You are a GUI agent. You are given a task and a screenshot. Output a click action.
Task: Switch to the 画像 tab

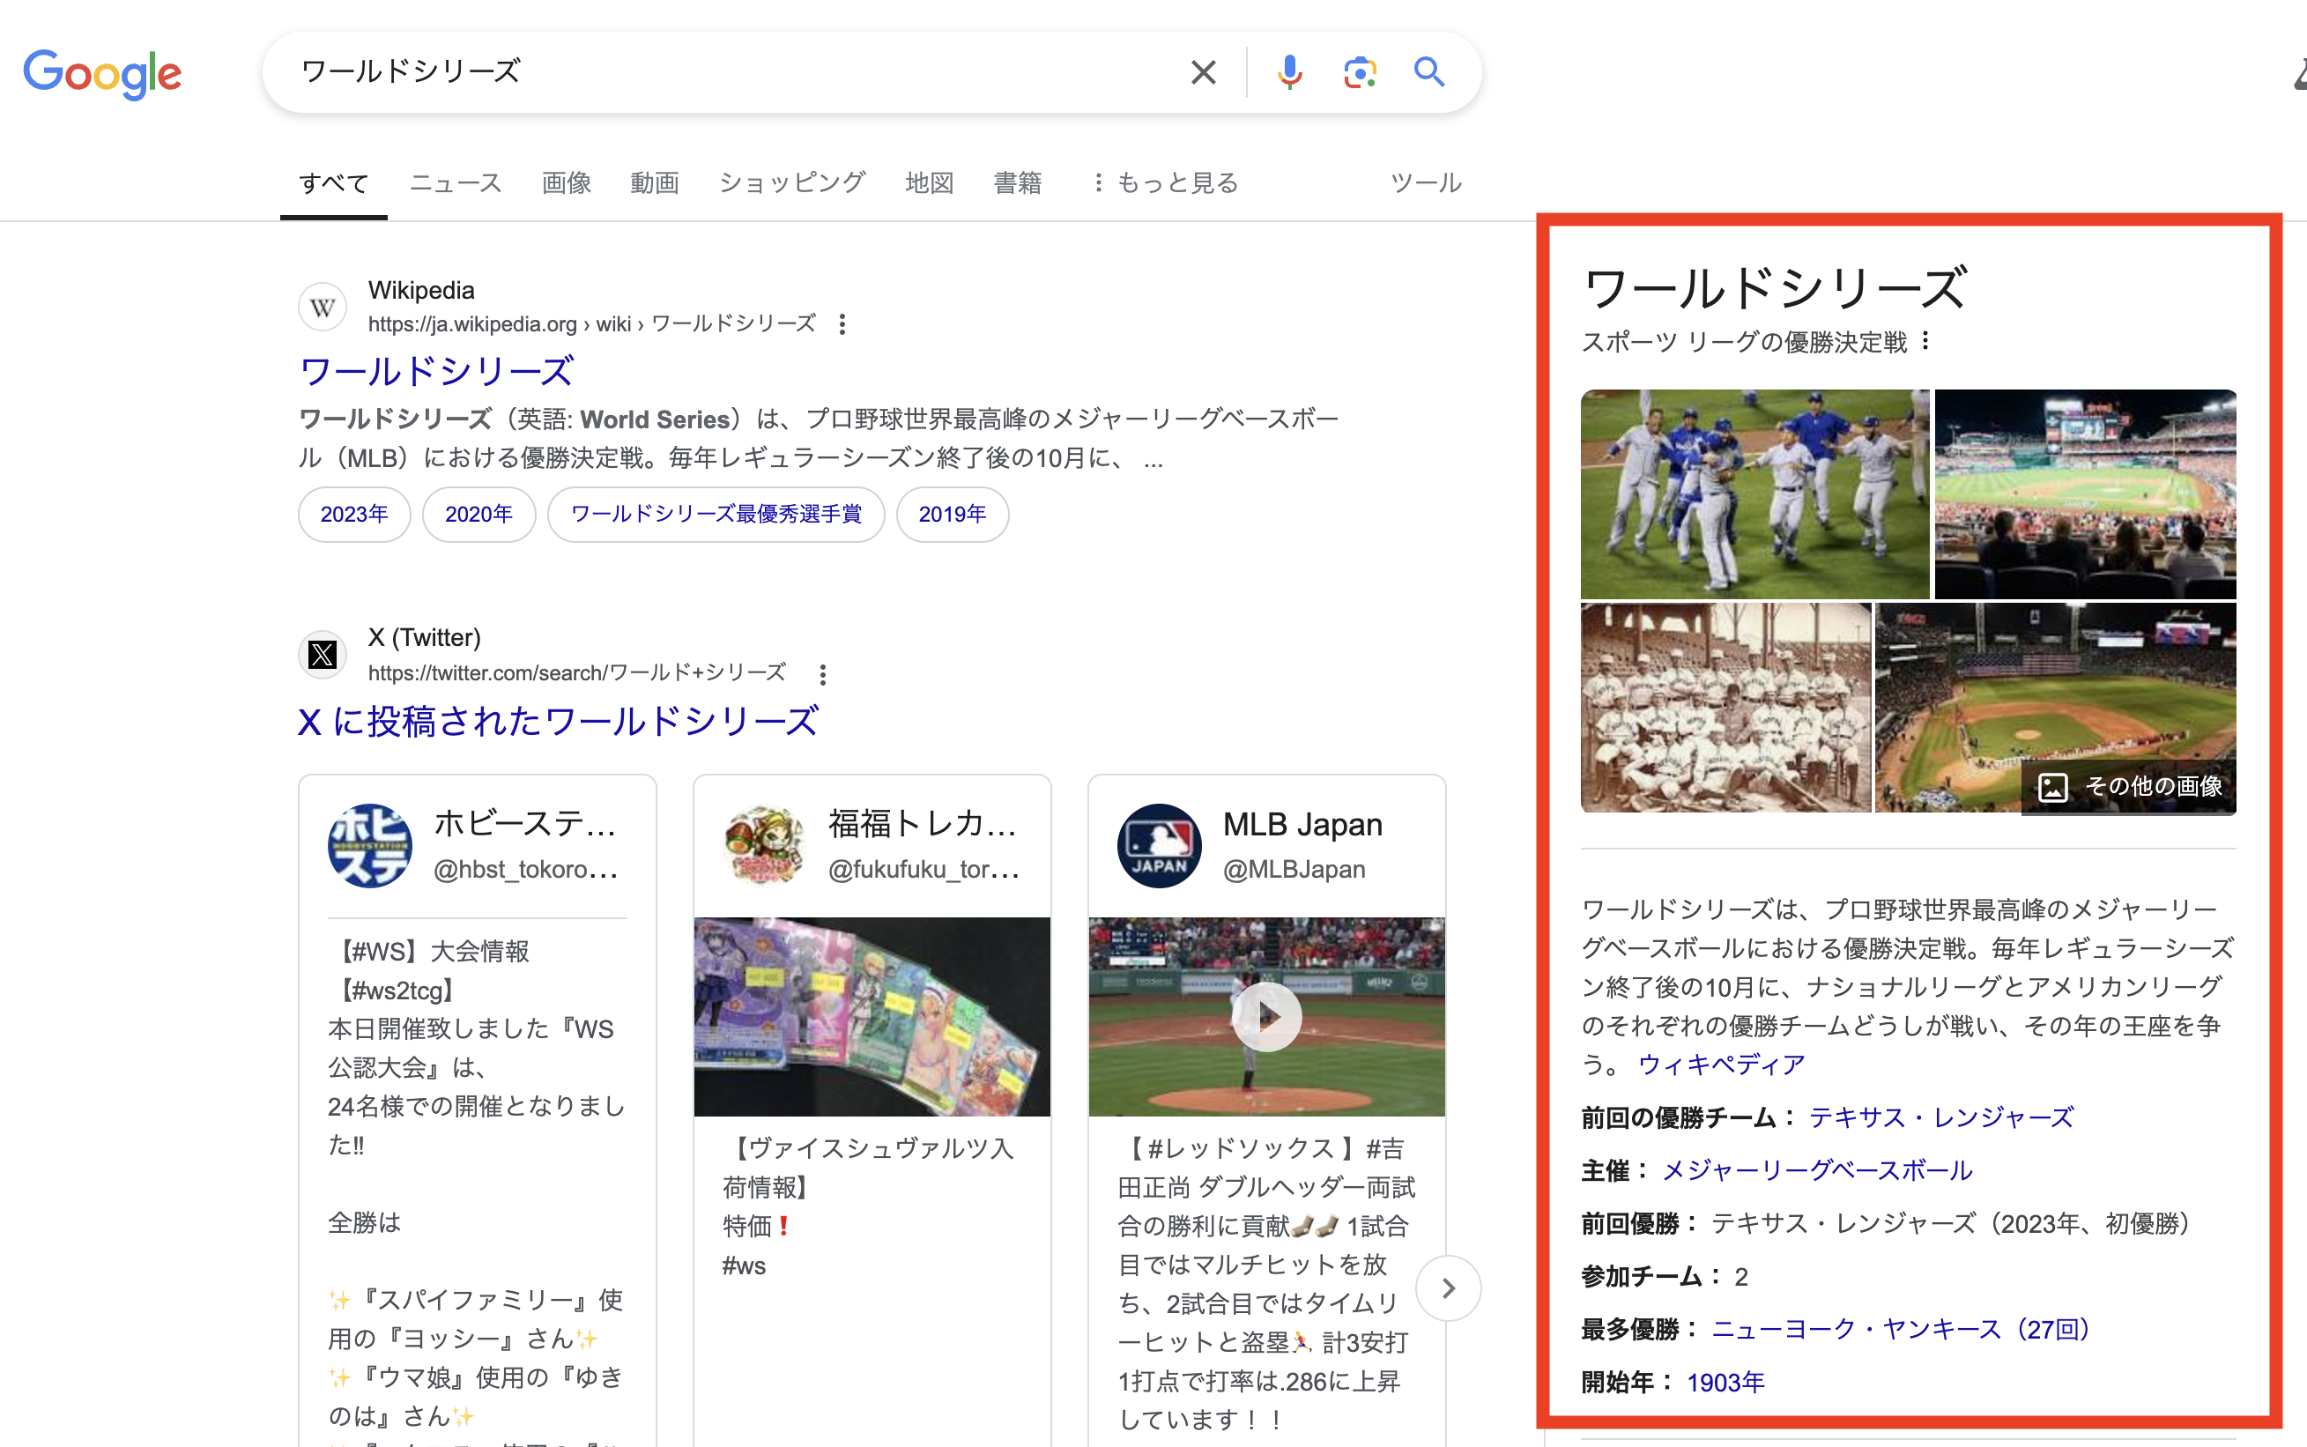click(x=567, y=182)
